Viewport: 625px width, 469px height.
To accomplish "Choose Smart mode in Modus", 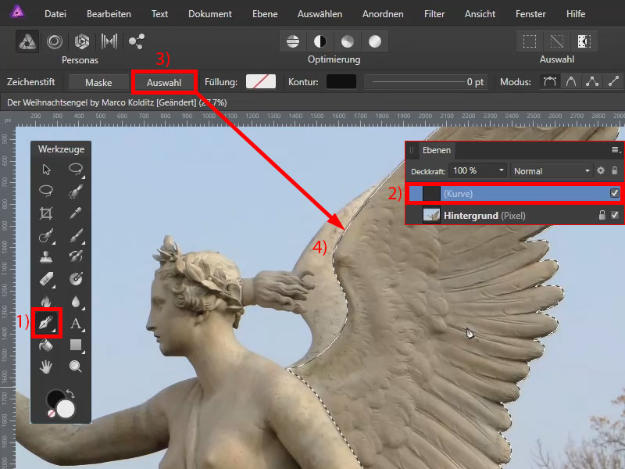I will 571,82.
